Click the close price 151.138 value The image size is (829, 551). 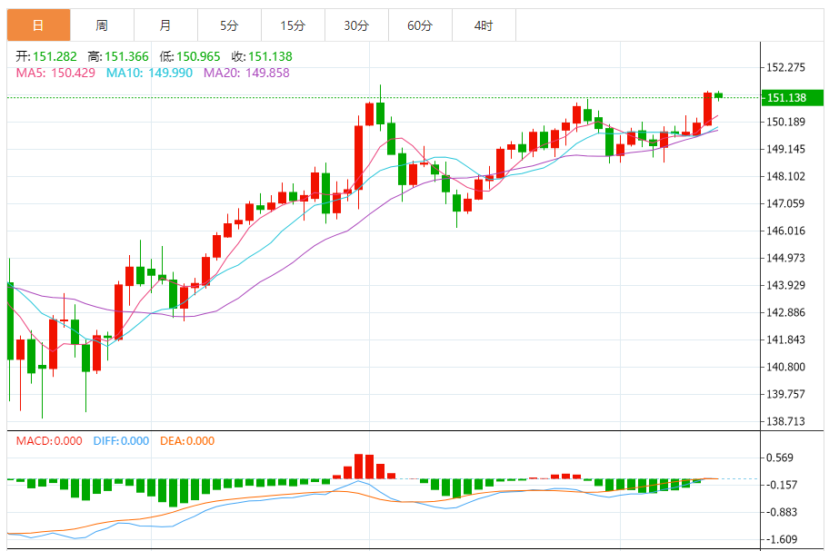point(270,56)
